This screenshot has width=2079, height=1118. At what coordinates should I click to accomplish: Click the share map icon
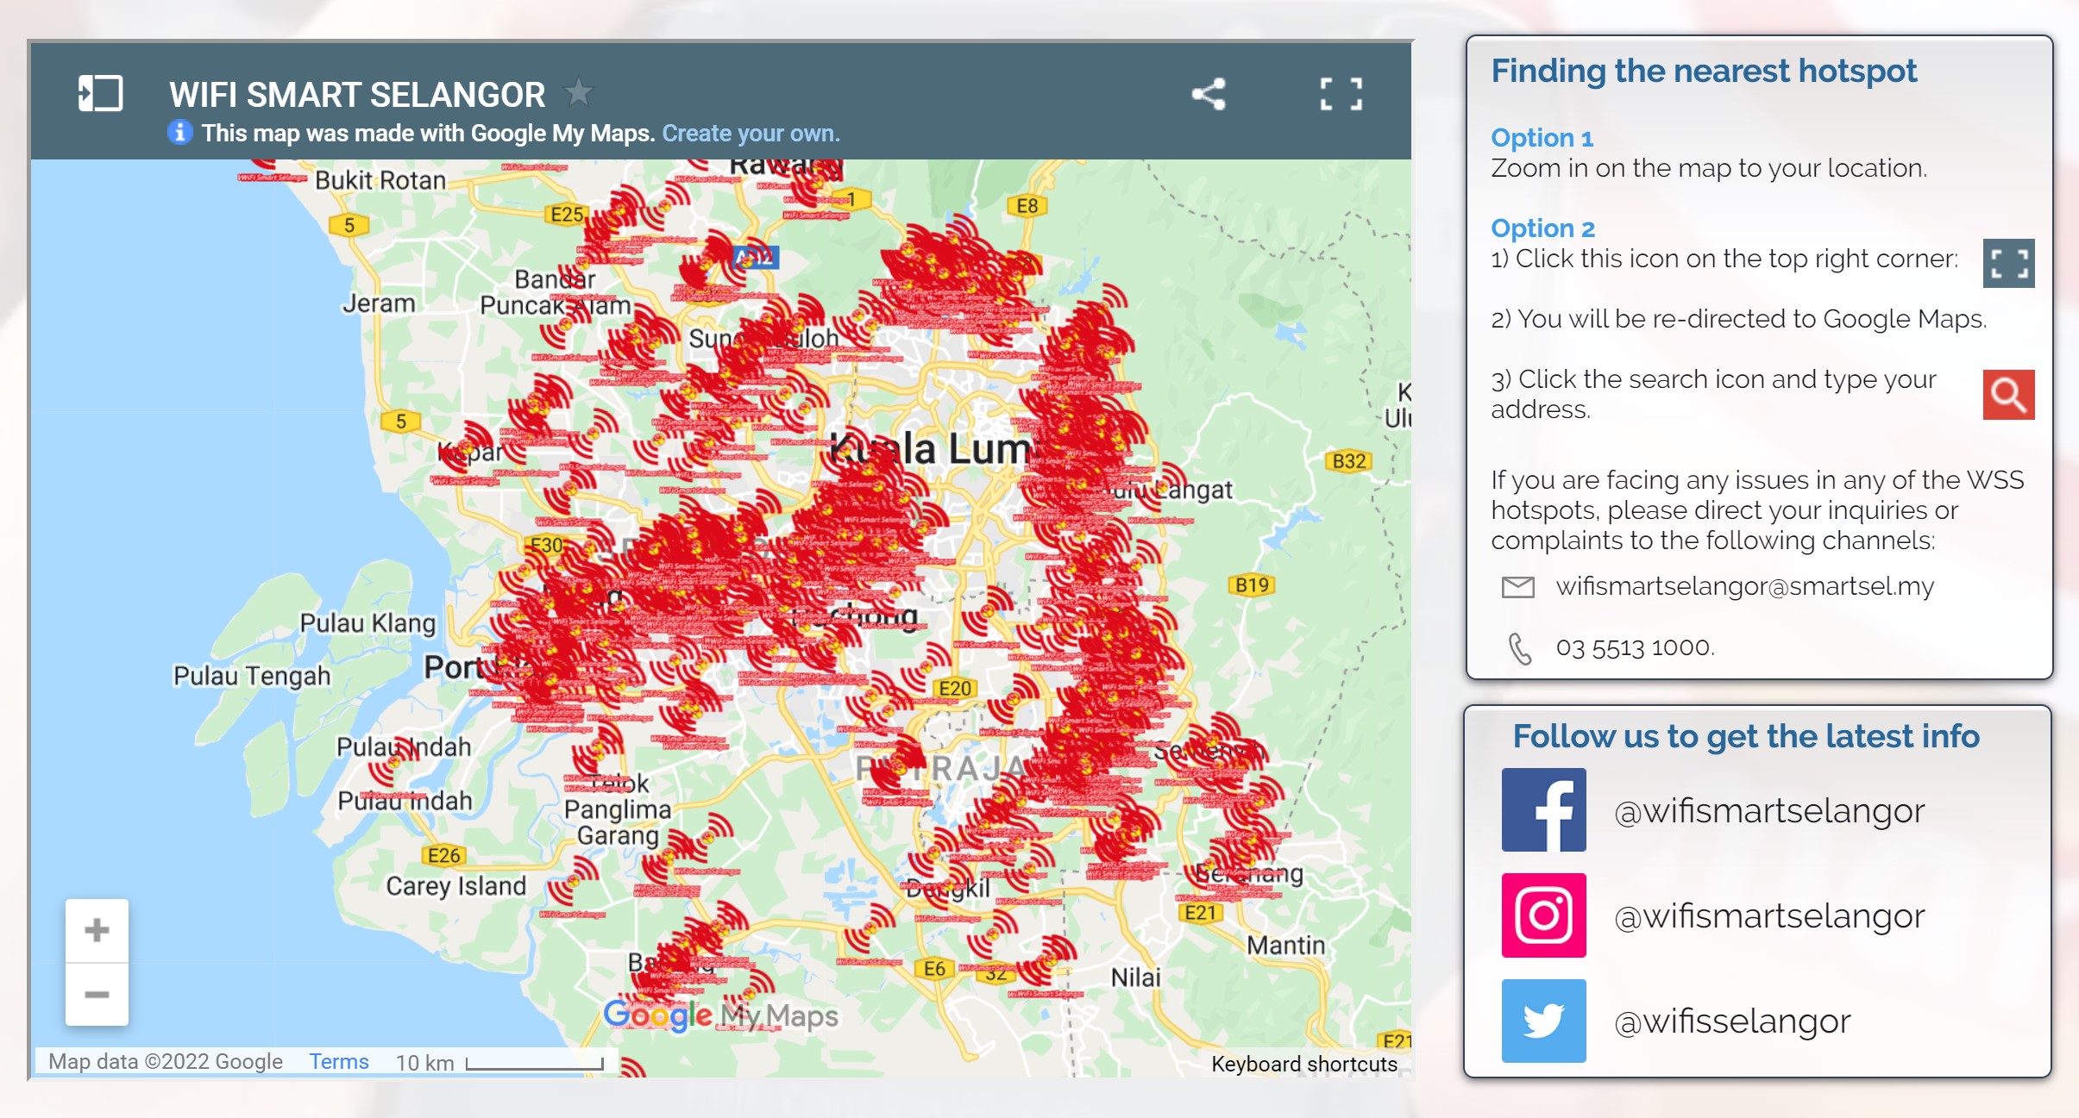point(1209,94)
